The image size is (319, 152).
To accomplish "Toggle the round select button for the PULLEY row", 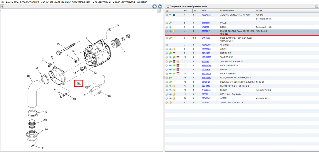I will (x=167, y=23).
